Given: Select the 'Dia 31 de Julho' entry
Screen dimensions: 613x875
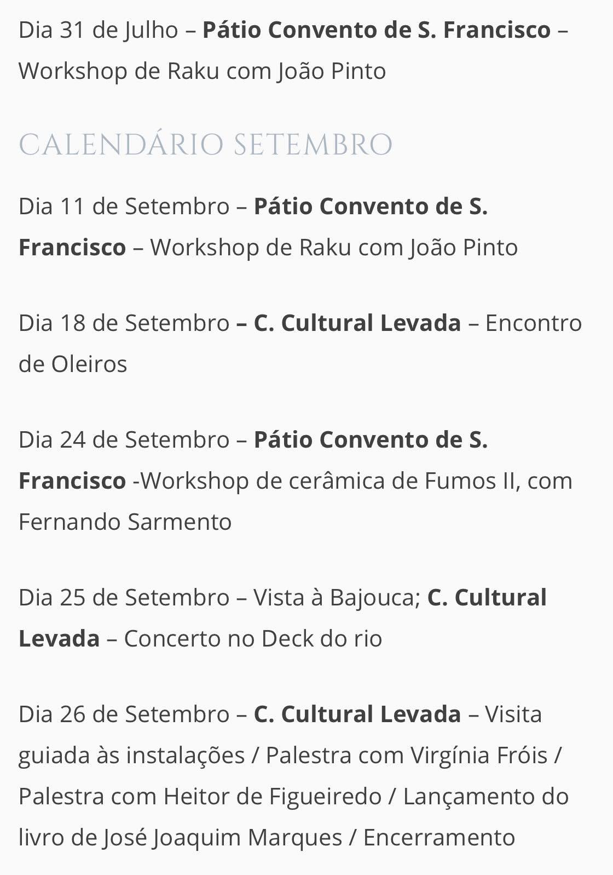Looking at the screenshot, I should tap(99, 30).
